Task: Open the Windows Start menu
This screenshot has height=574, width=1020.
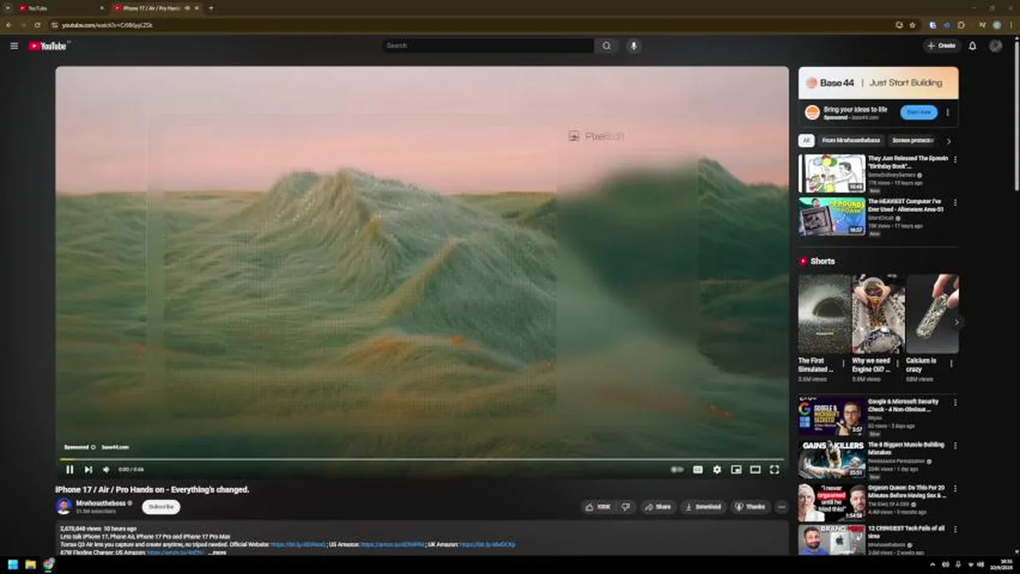Action: click(13, 564)
